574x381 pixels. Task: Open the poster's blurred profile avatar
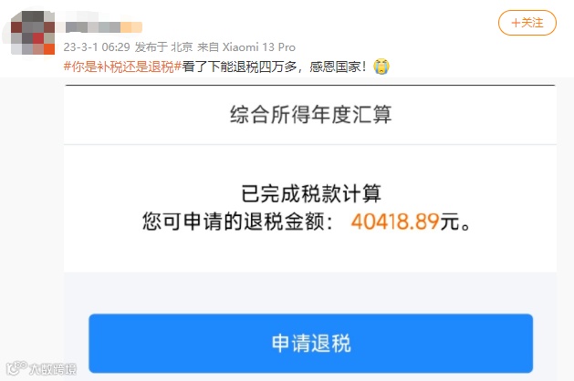(33, 33)
